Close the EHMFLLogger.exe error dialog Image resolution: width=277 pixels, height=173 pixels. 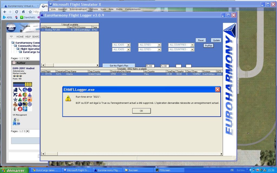click(217, 89)
